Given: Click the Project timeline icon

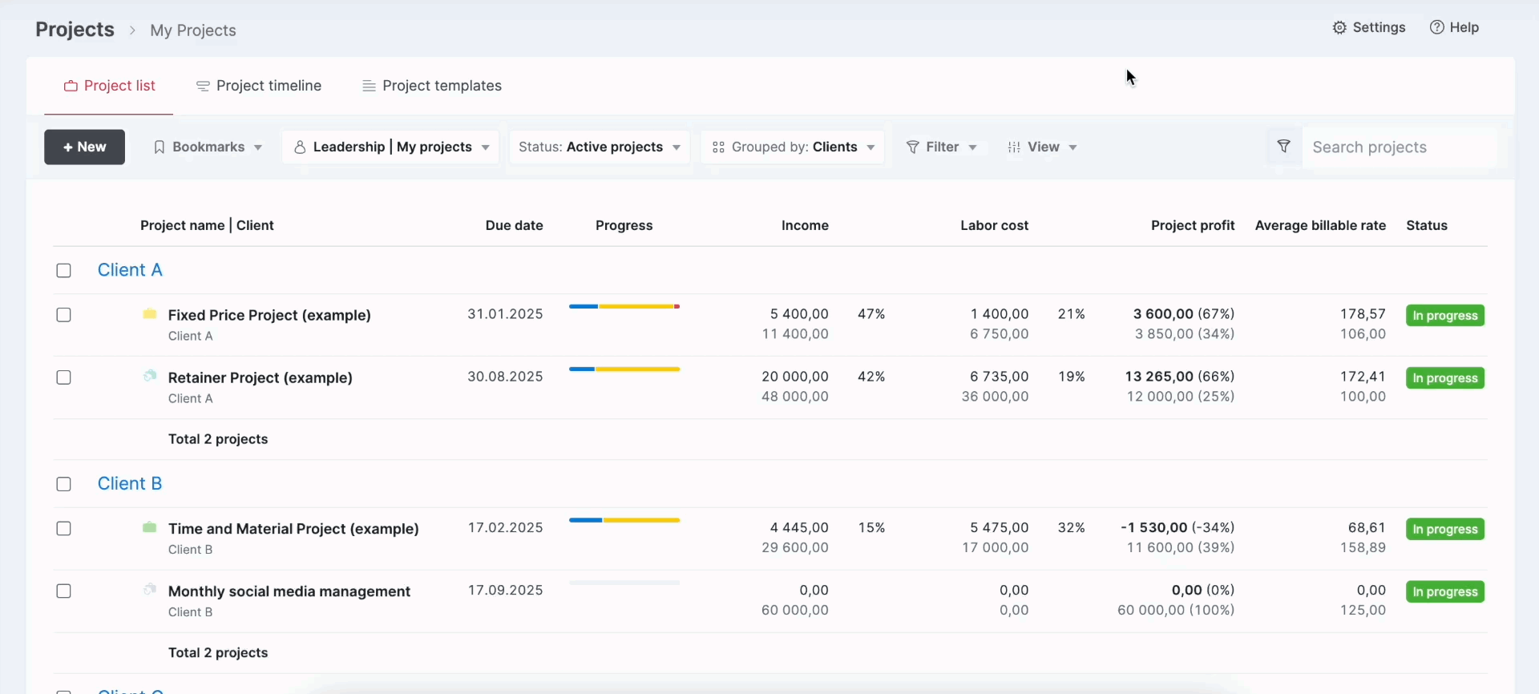Looking at the screenshot, I should tap(204, 86).
